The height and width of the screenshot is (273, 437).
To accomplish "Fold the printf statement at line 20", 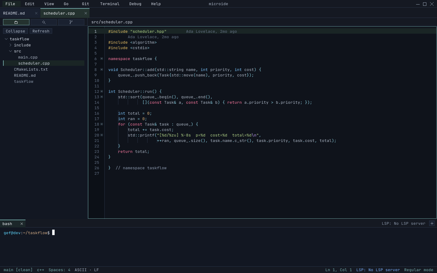I will [x=102, y=135].
